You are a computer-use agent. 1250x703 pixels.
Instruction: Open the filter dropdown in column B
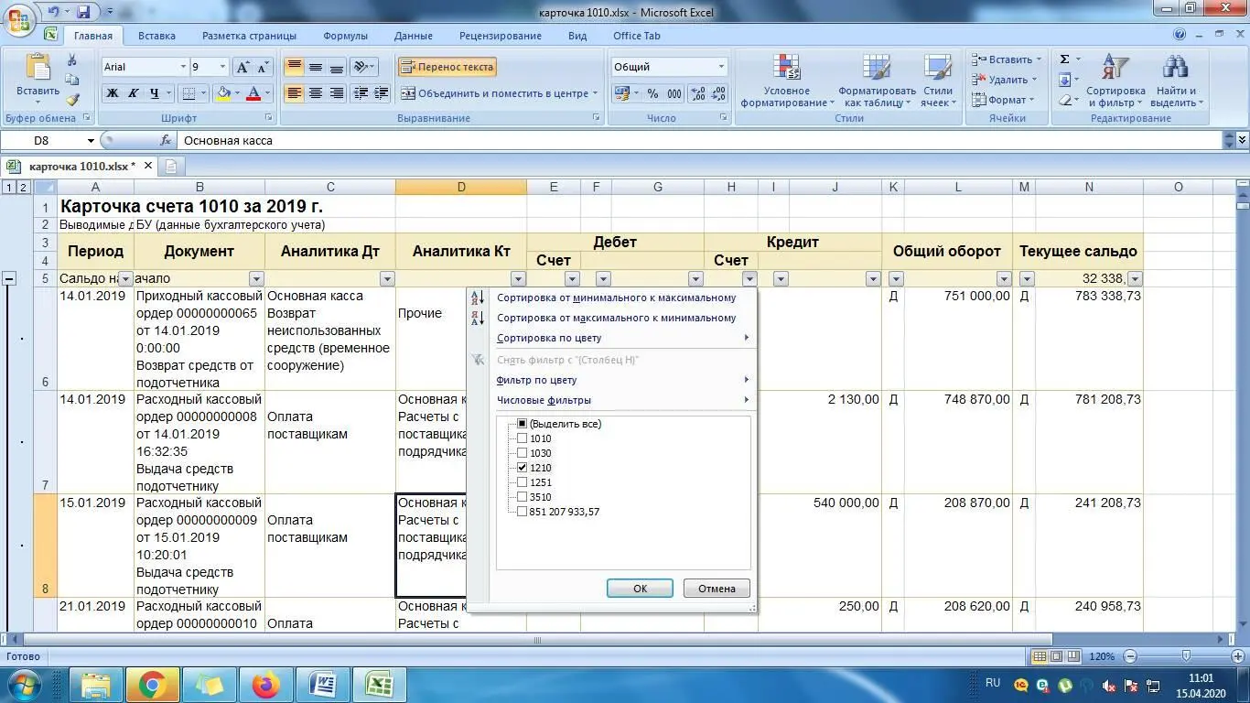(x=256, y=279)
